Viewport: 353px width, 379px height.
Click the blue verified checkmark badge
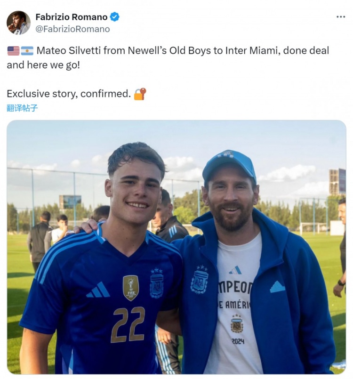pyautogui.click(x=115, y=17)
